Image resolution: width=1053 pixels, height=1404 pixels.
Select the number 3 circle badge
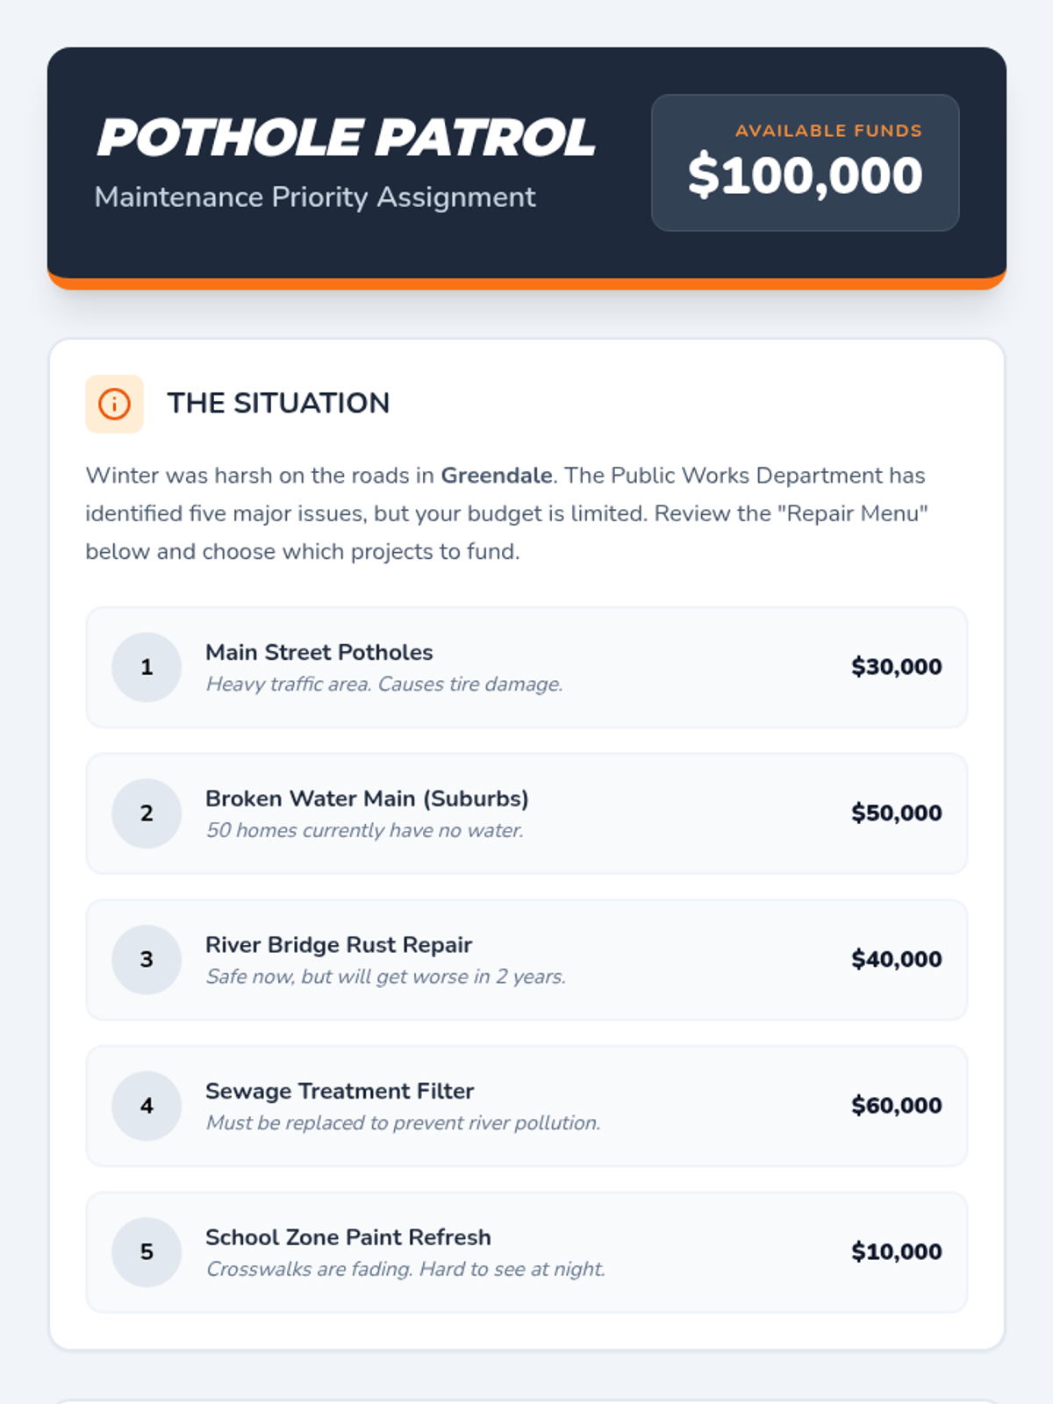147,959
